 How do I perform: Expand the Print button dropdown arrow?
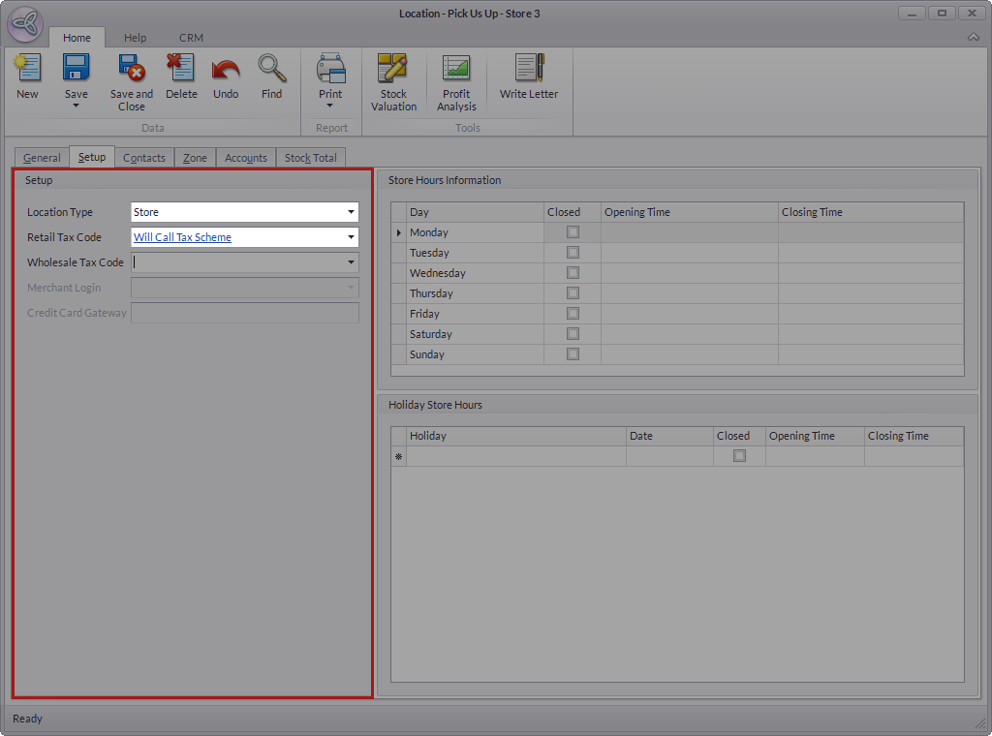coord(330,106)
